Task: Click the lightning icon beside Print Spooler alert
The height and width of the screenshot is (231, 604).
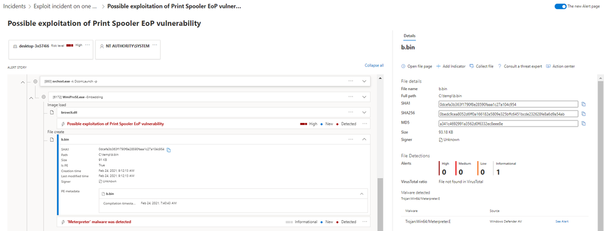Action: pyautogui.click(x=63, y=124)
